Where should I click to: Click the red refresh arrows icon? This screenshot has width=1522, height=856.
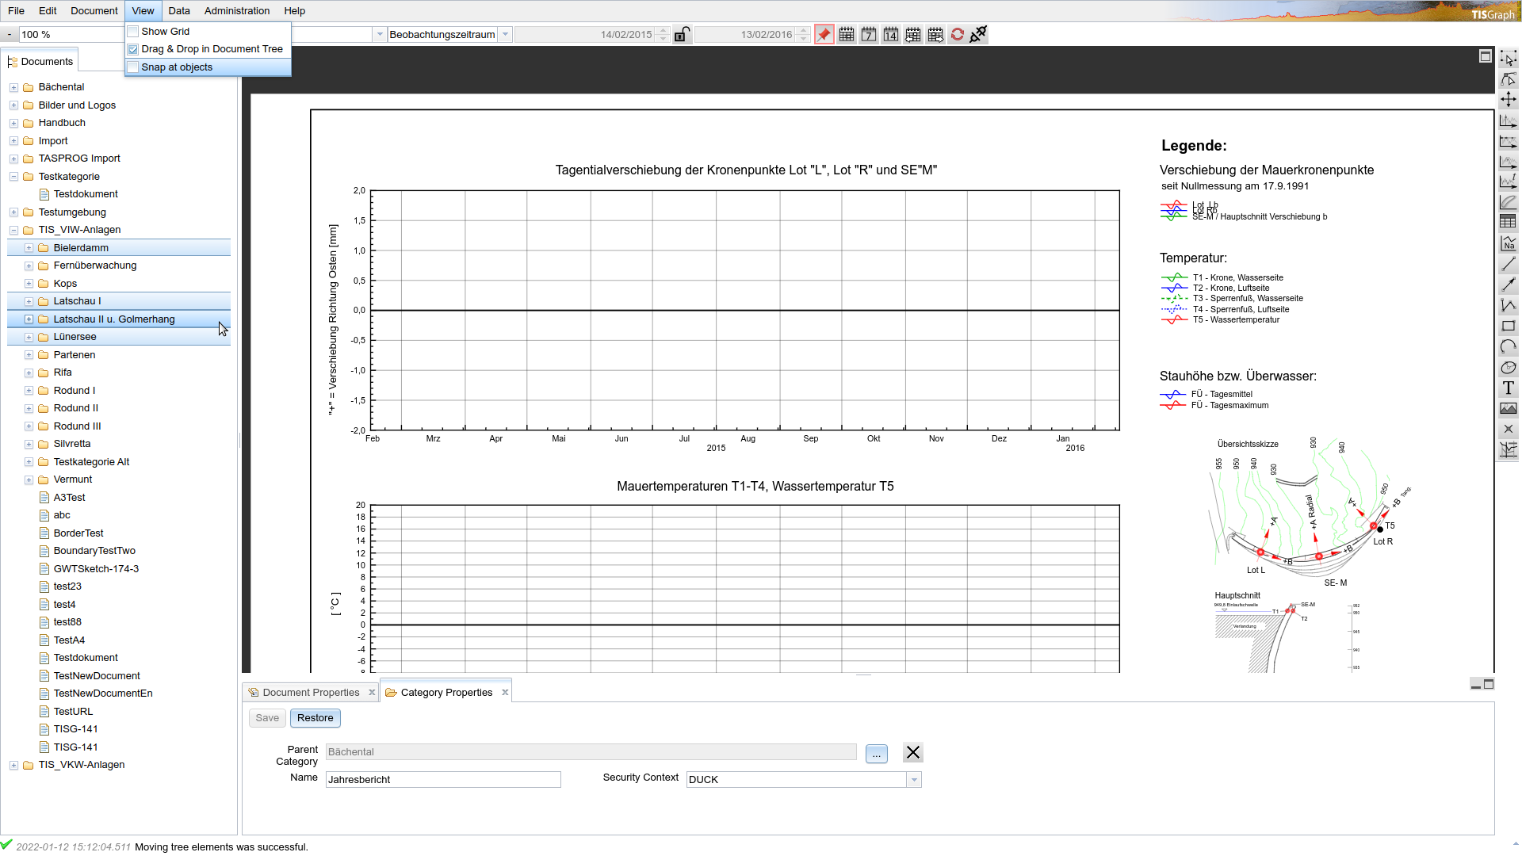(958, 35)
